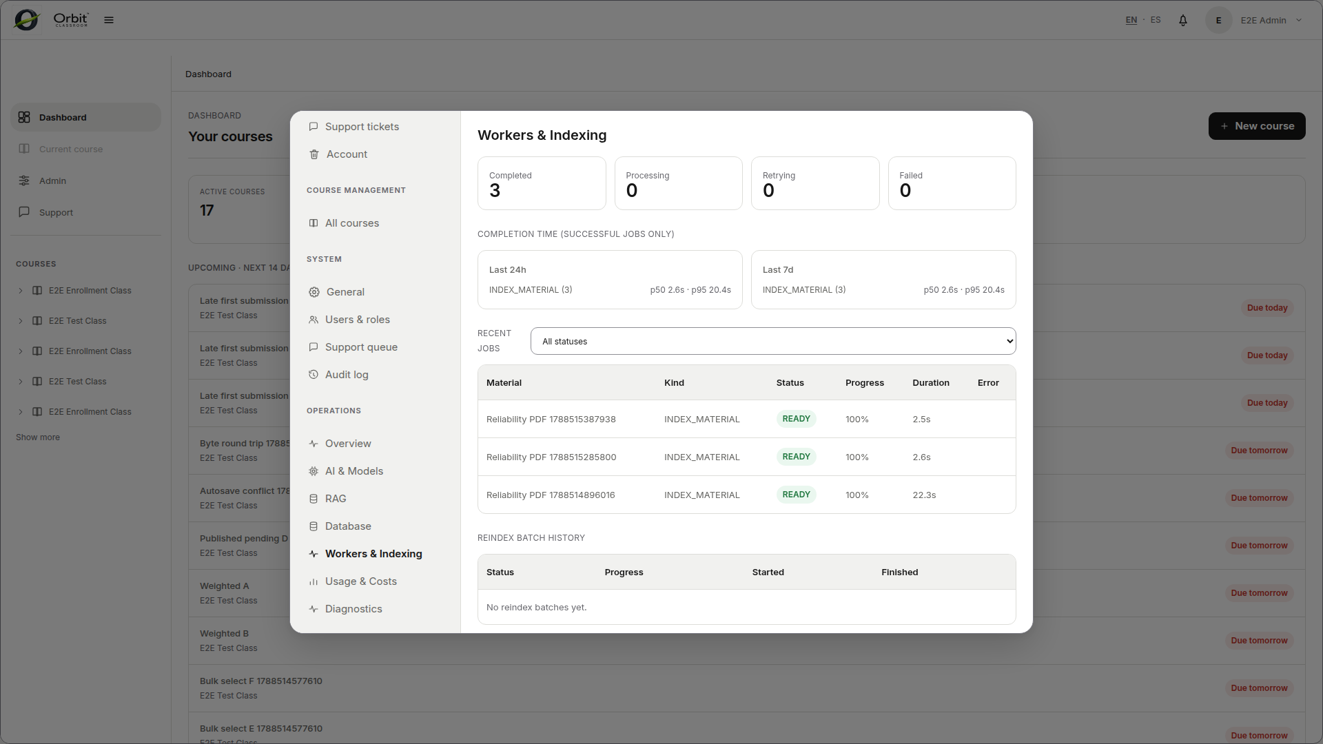Click the All courses book icon
Viewport: 1323px width, 744px height.
pyautogui.click(x=314, y=223)
